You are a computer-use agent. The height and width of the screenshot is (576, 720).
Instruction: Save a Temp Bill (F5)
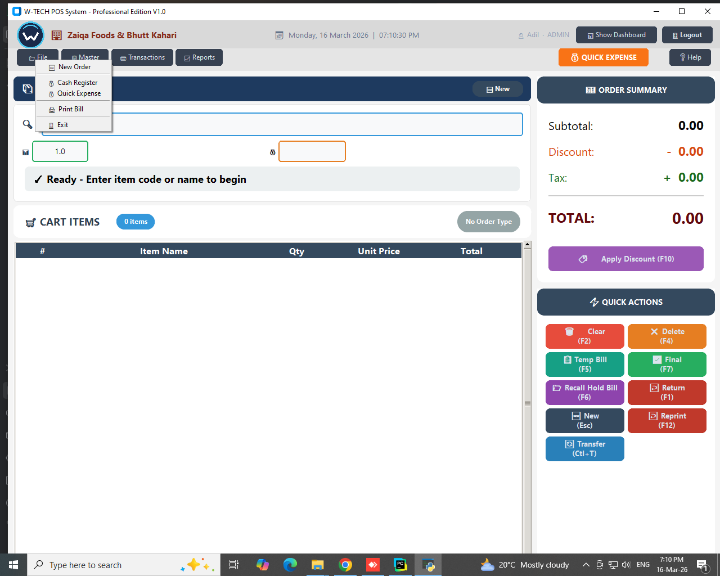pos(585,364)
